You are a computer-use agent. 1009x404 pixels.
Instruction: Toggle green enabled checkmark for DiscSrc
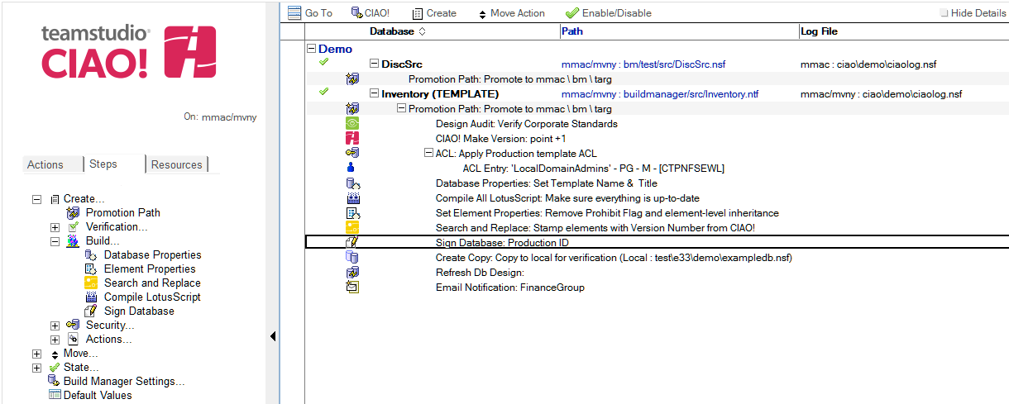(x=324, y=62)
